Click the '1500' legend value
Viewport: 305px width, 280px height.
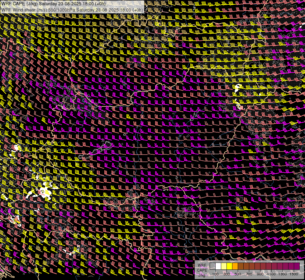(x=294, y=274)
